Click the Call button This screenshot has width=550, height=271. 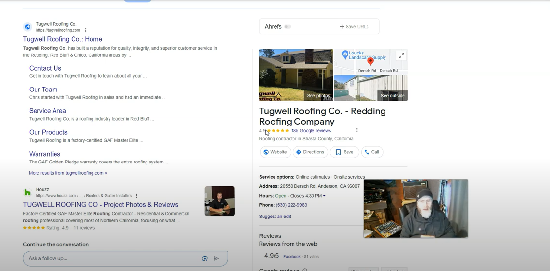click(x=372, y=152)
